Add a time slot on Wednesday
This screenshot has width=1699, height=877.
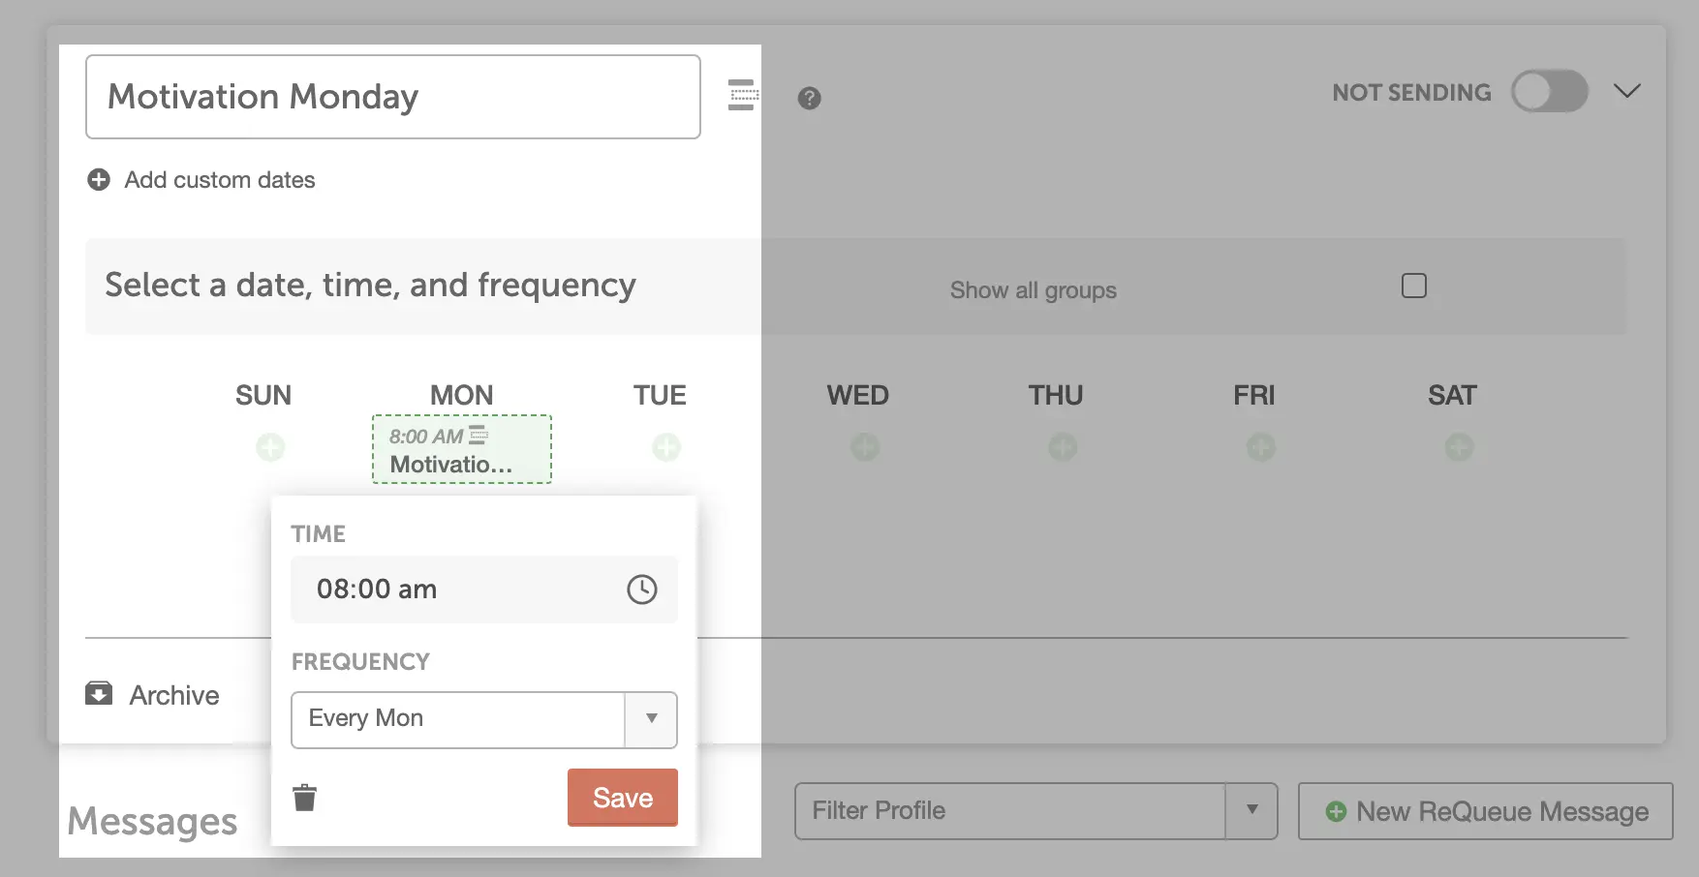tap(865, 447)
